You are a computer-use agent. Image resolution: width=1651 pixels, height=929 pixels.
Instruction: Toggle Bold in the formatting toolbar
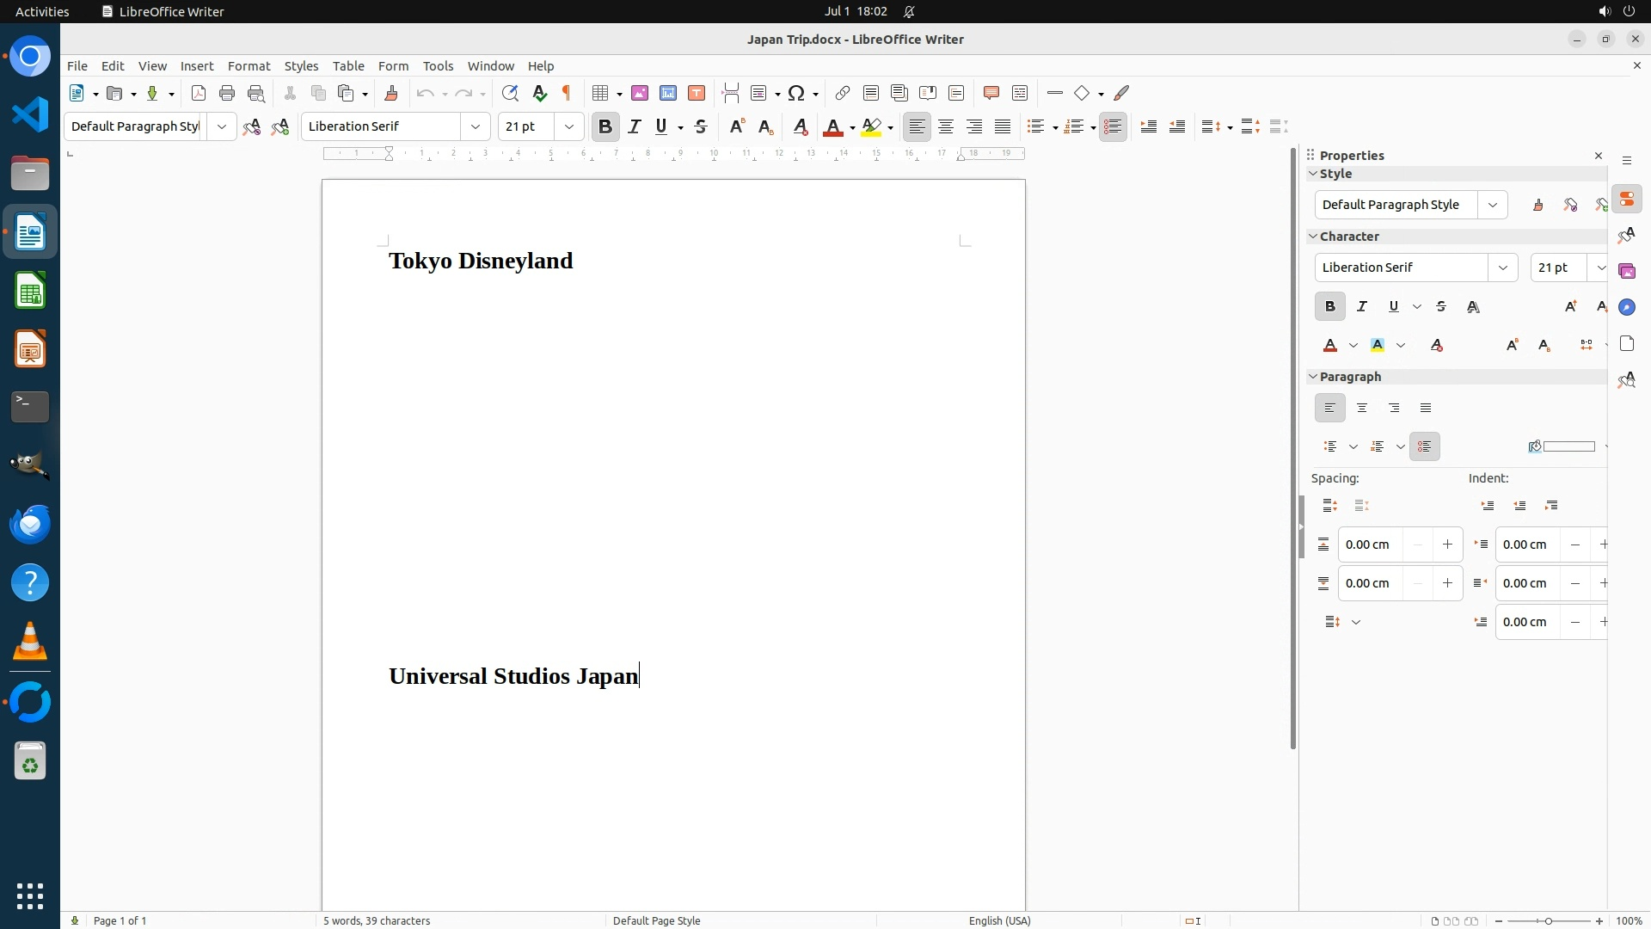click(605, 126)
